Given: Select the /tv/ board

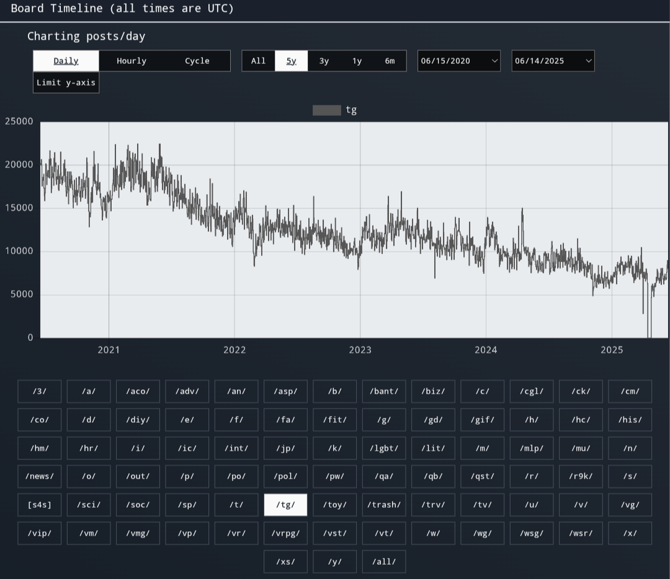Looking at the screenshot, I should (x=483, y=505).
